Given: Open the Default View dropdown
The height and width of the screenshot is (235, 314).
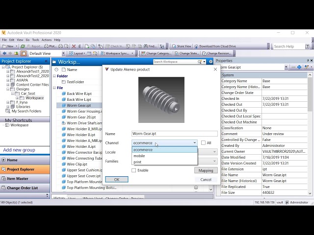Looking at the screenshot, I should click(63, 53).
